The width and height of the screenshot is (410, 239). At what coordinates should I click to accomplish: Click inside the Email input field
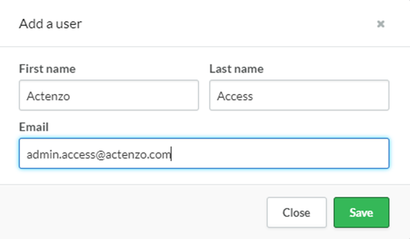click(204, 153)
